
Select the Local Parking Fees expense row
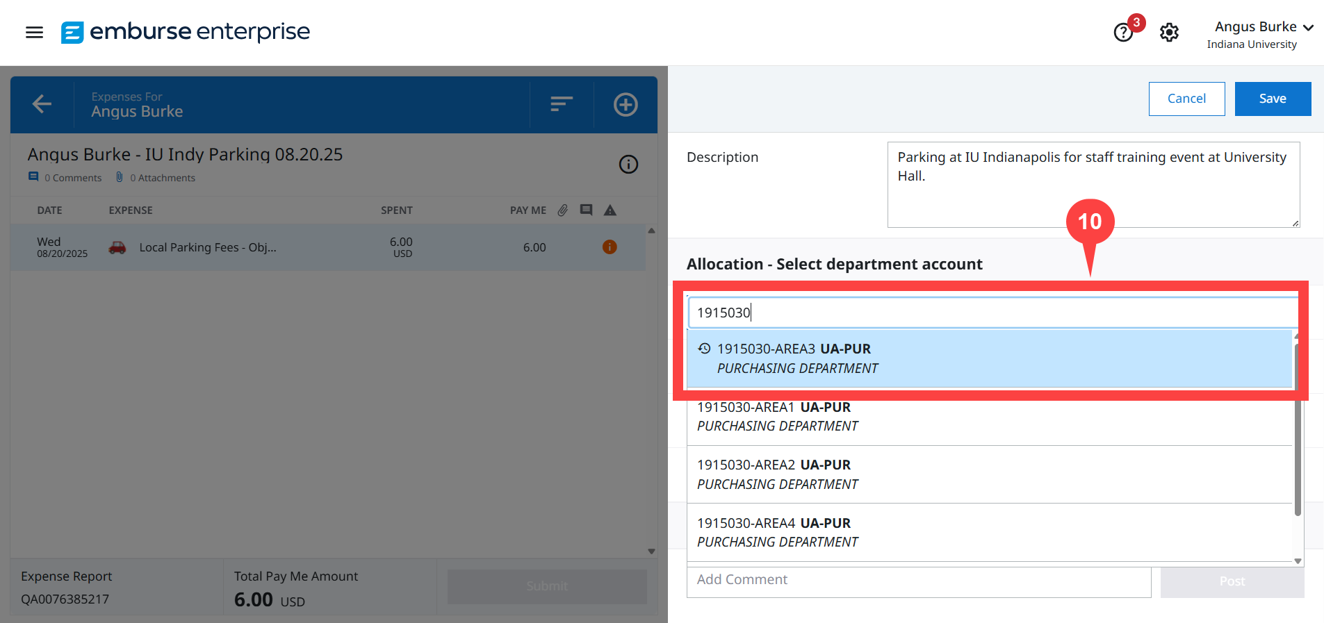point(327,247)
